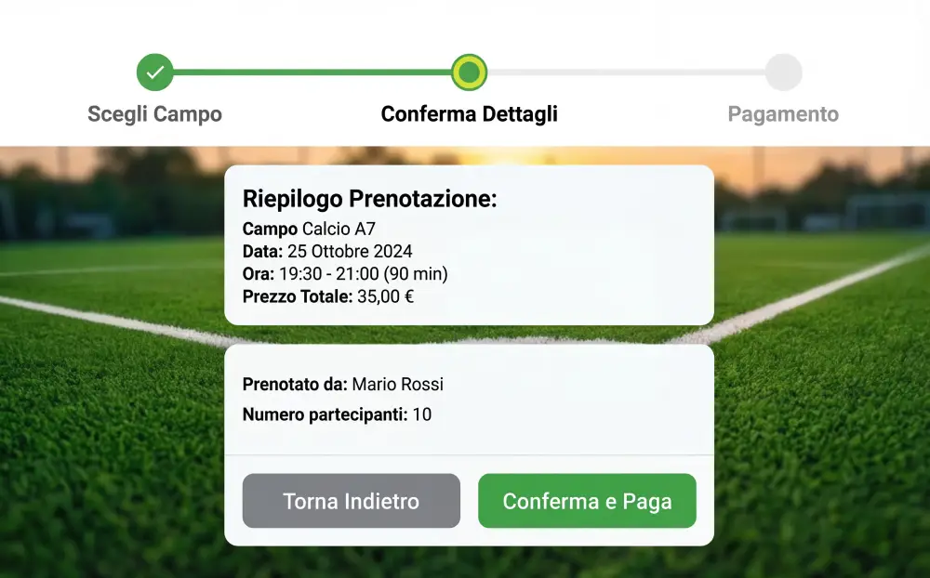Click the date 25 Ottobre 2024
The image size is (930, 578).
[350, 252]
